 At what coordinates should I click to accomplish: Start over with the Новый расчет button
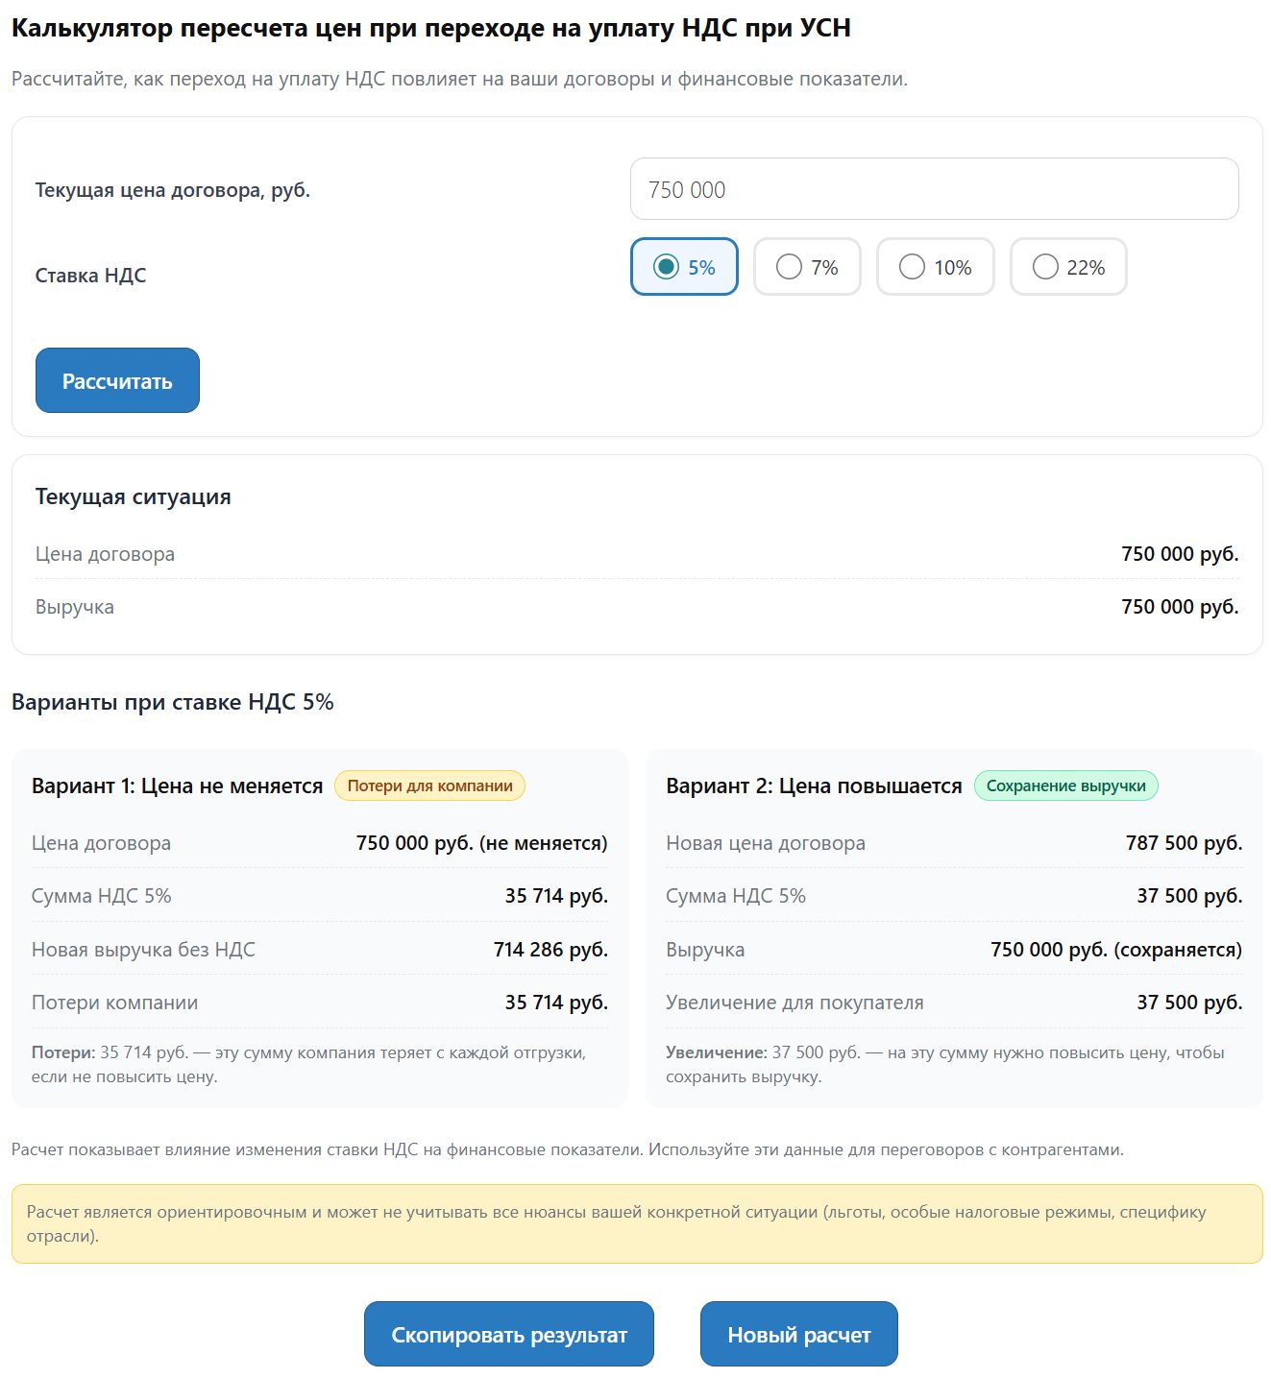coord(798,1334)
